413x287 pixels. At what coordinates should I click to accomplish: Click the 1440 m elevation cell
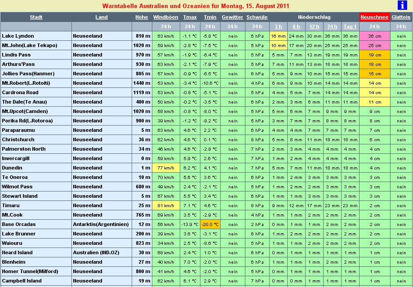coord(142,83)
